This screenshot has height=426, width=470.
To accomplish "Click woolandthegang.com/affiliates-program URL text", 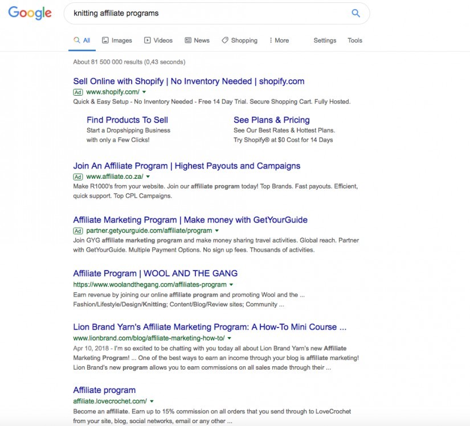I will click(x=150, y=285).
